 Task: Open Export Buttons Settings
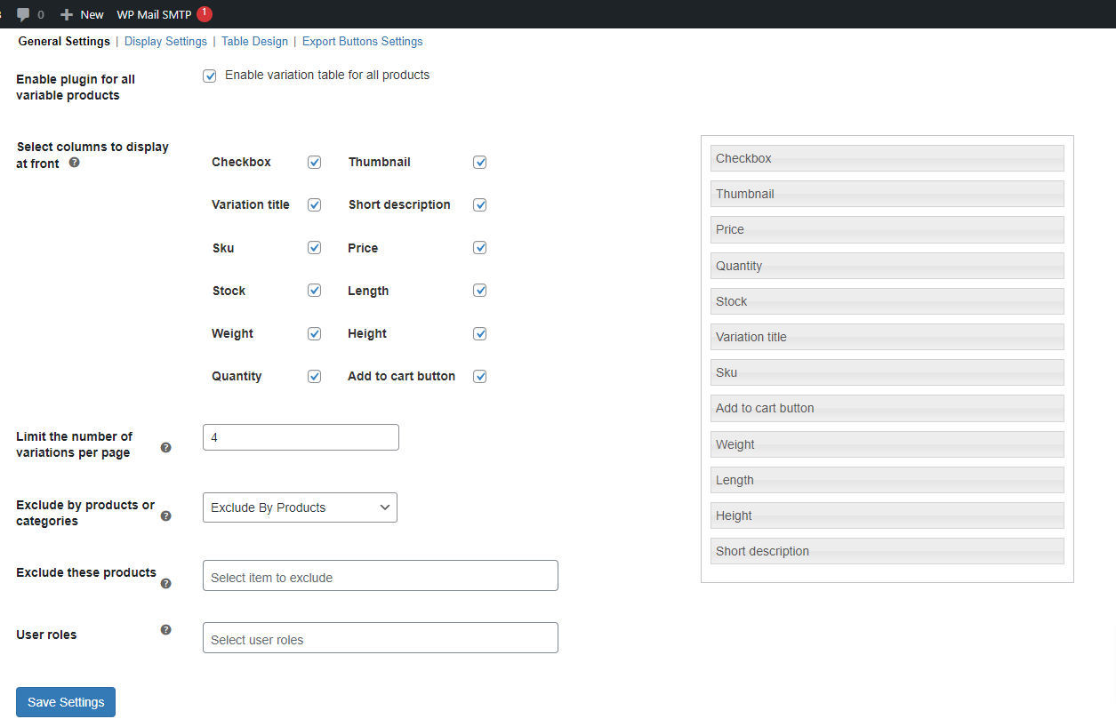tap(362, 41)
